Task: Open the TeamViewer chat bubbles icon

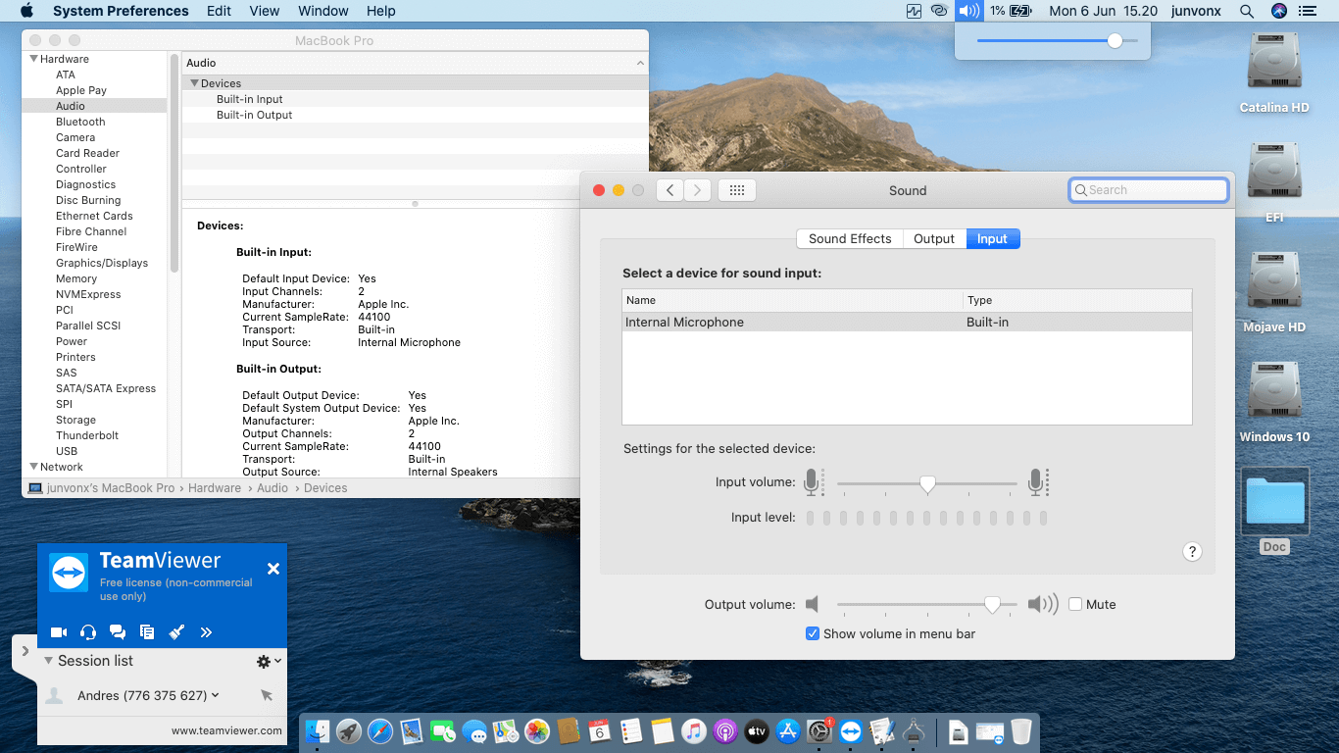Action: point(118,632)
